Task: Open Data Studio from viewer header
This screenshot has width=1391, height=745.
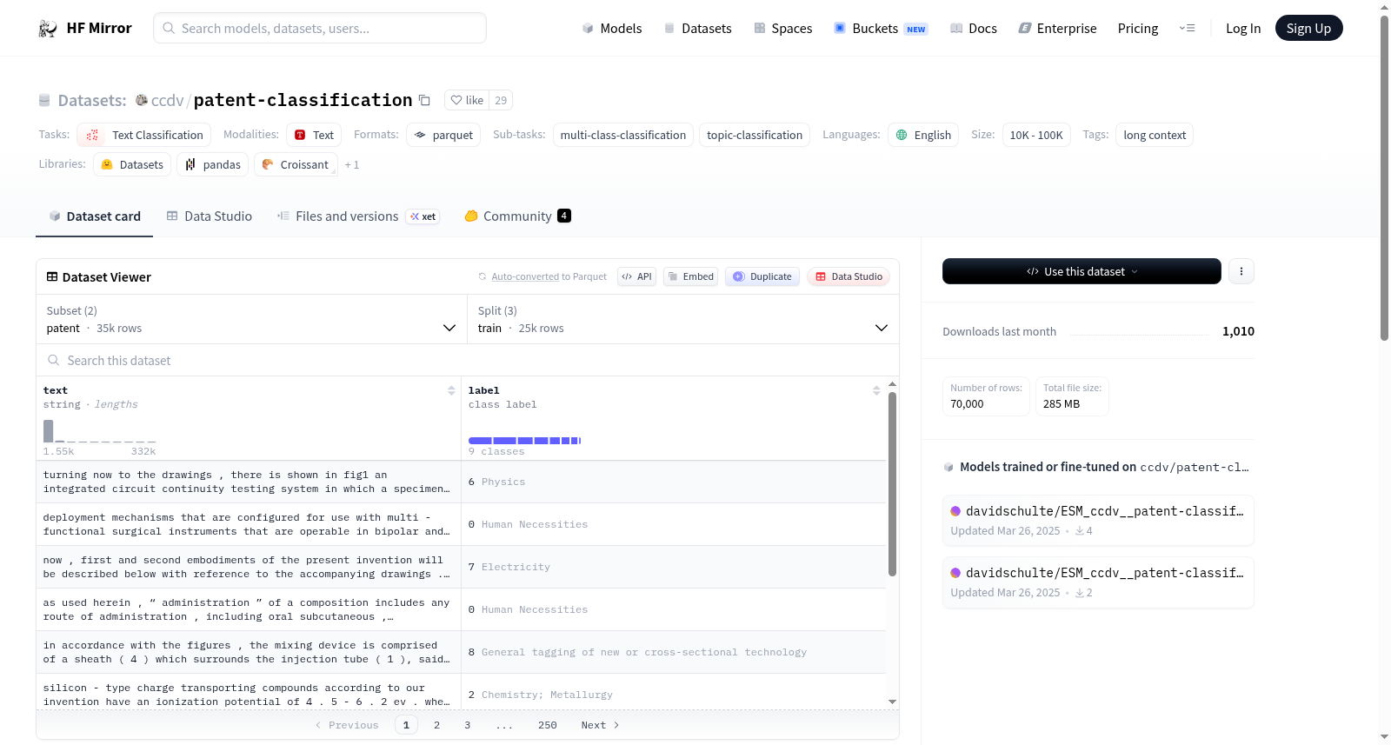Action: click(849, 276)
